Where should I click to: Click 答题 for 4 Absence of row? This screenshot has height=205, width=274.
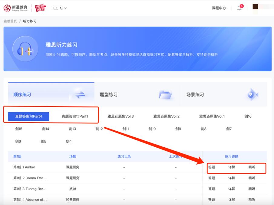tap(211, 200)
